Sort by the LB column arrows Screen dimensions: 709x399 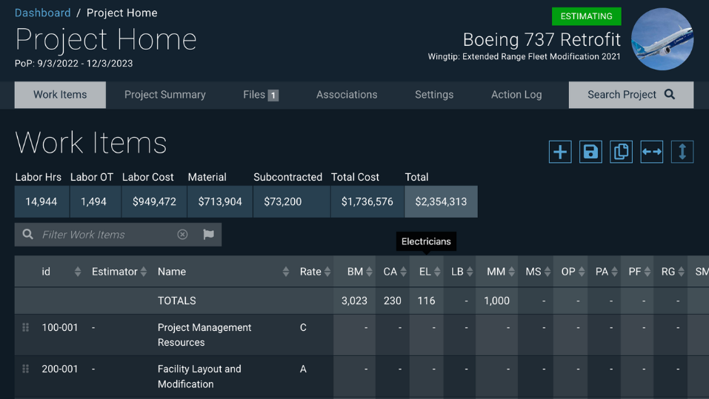[470, 272]
